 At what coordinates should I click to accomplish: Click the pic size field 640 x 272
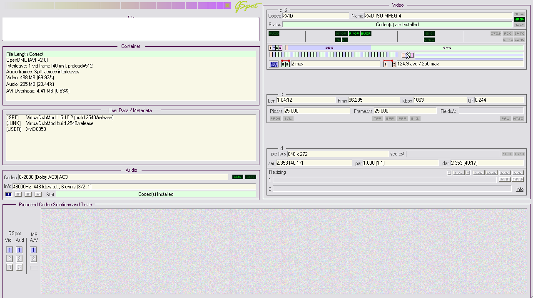(x=338, y=154)
